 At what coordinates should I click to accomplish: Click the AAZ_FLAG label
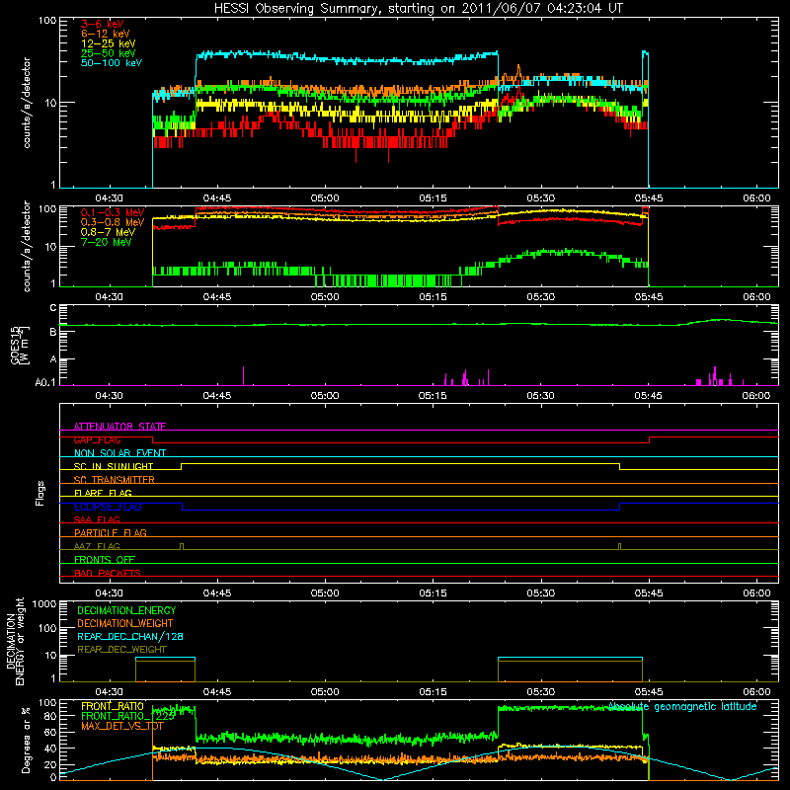coord(97,546)
